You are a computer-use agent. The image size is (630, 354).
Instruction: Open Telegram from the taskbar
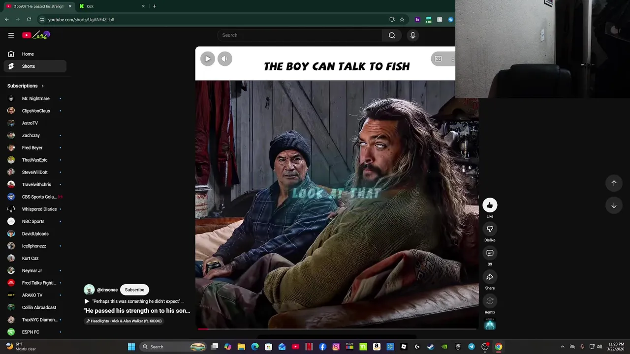click(x=472, y=347)
